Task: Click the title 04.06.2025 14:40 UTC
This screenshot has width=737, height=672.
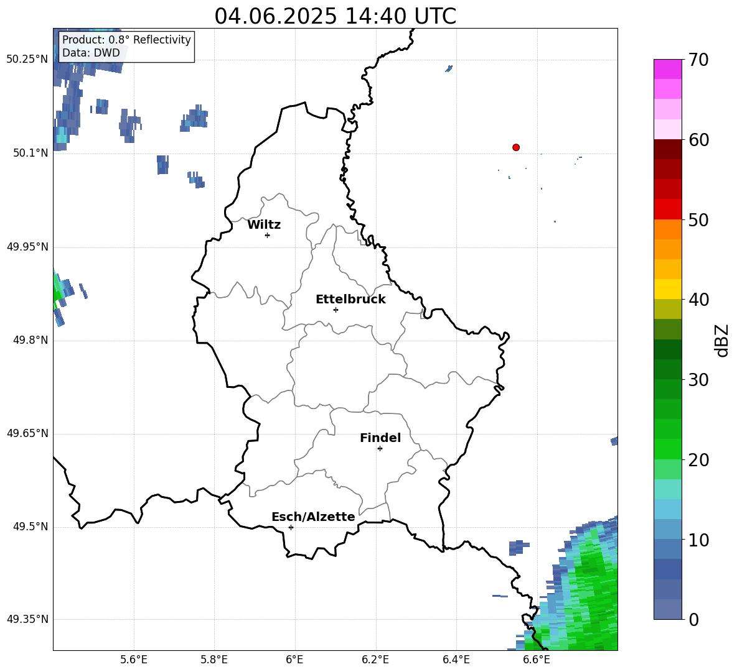Action: click(335, 16)
